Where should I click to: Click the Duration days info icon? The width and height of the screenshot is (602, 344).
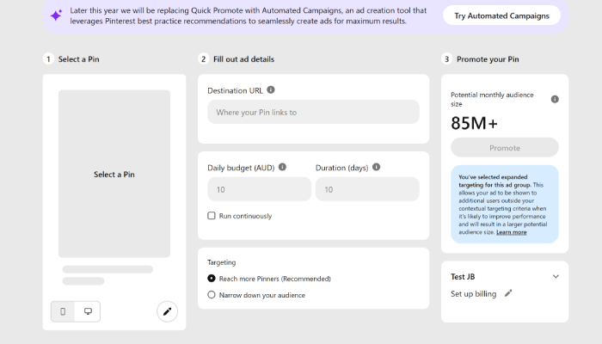pos(377,167)
